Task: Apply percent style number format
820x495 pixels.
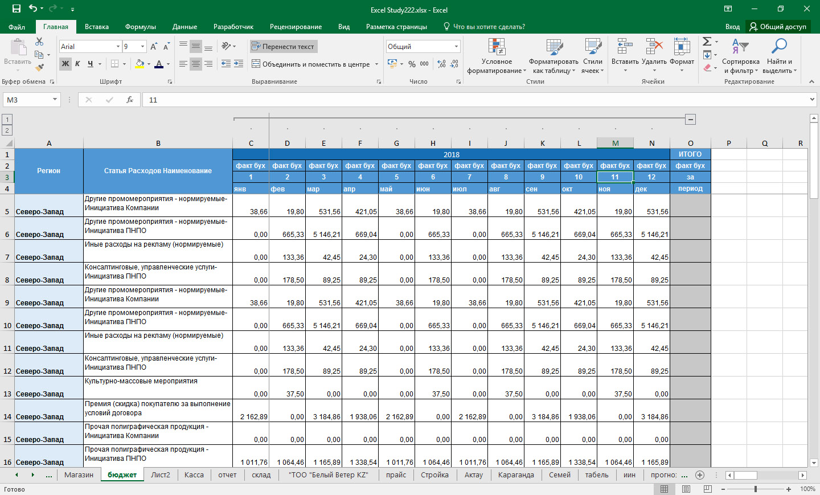Action: pyautogui.click(x=412, y=64)
